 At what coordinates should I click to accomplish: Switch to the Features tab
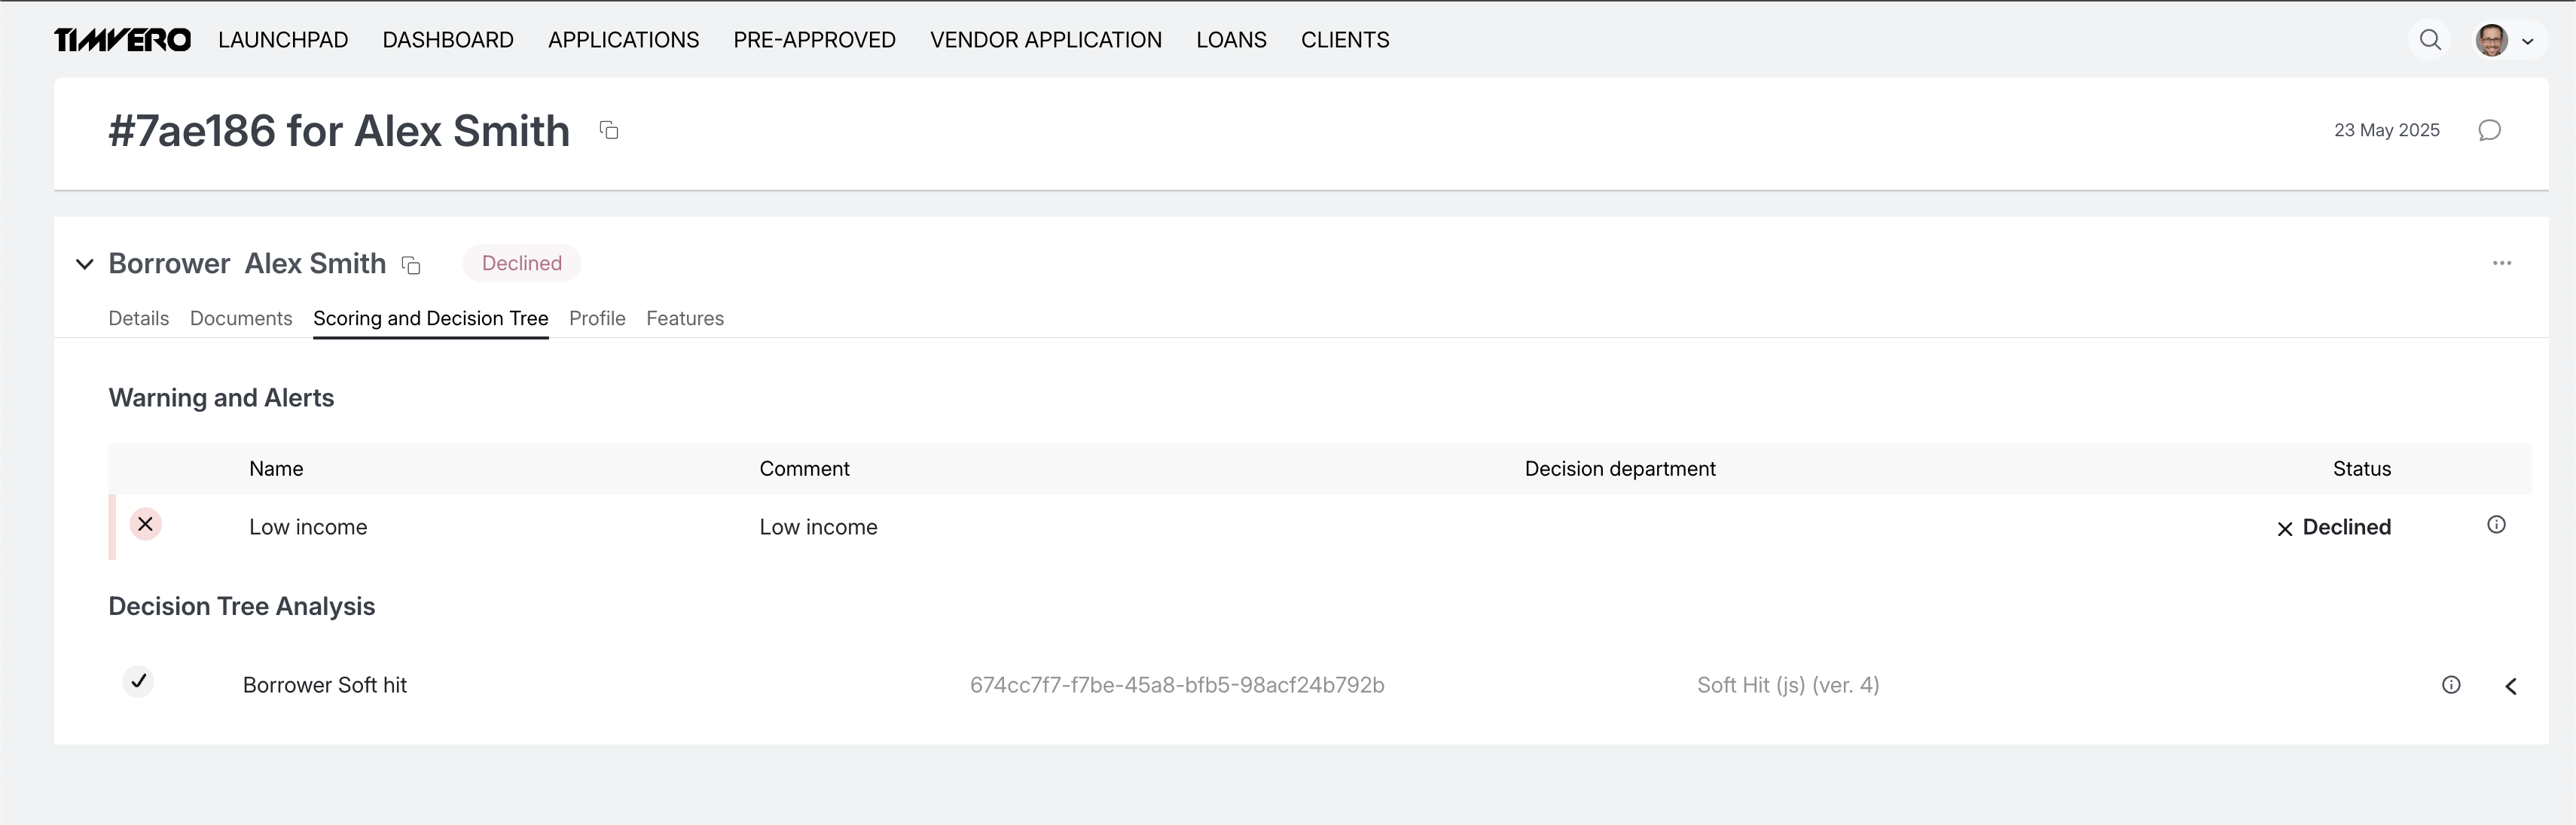click(685, 318)
